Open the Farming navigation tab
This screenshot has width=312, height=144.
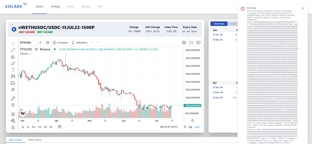coord(86,7)
